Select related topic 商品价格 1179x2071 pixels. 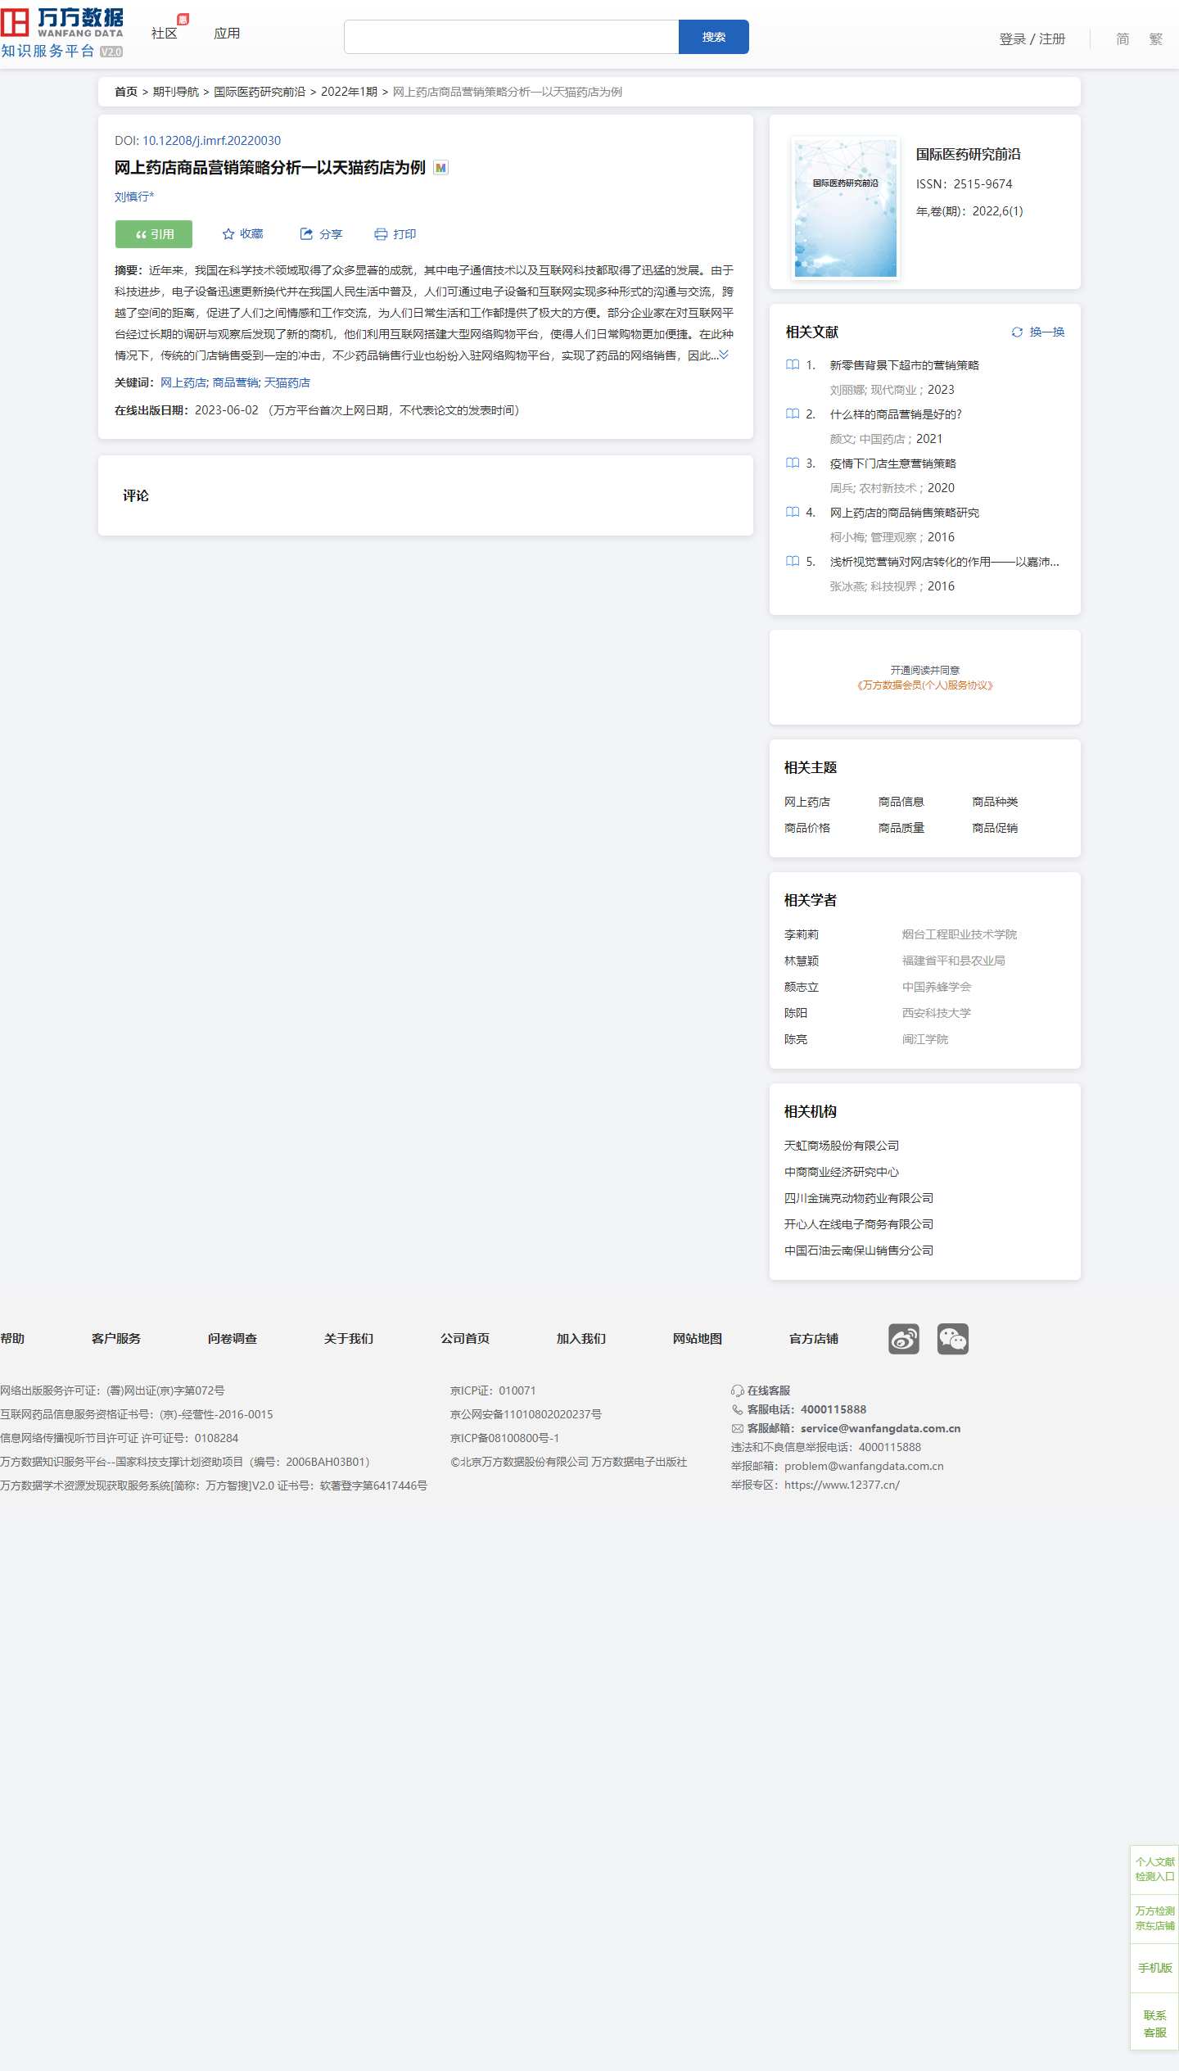pos(807,828)
